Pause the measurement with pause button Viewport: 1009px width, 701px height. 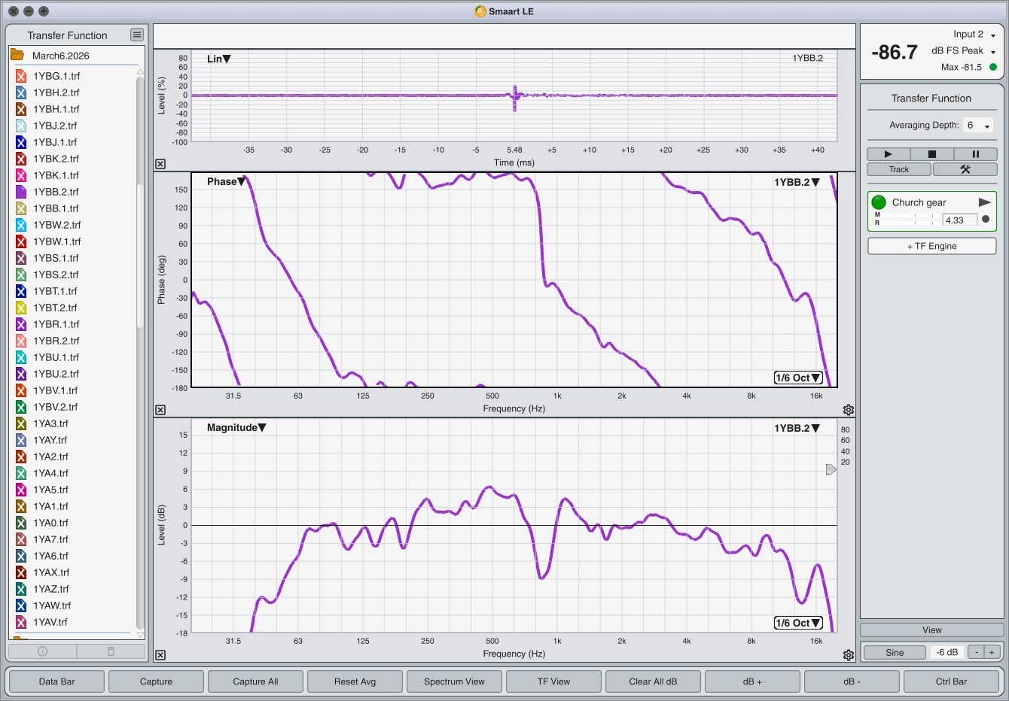click(x=976, y=154)
